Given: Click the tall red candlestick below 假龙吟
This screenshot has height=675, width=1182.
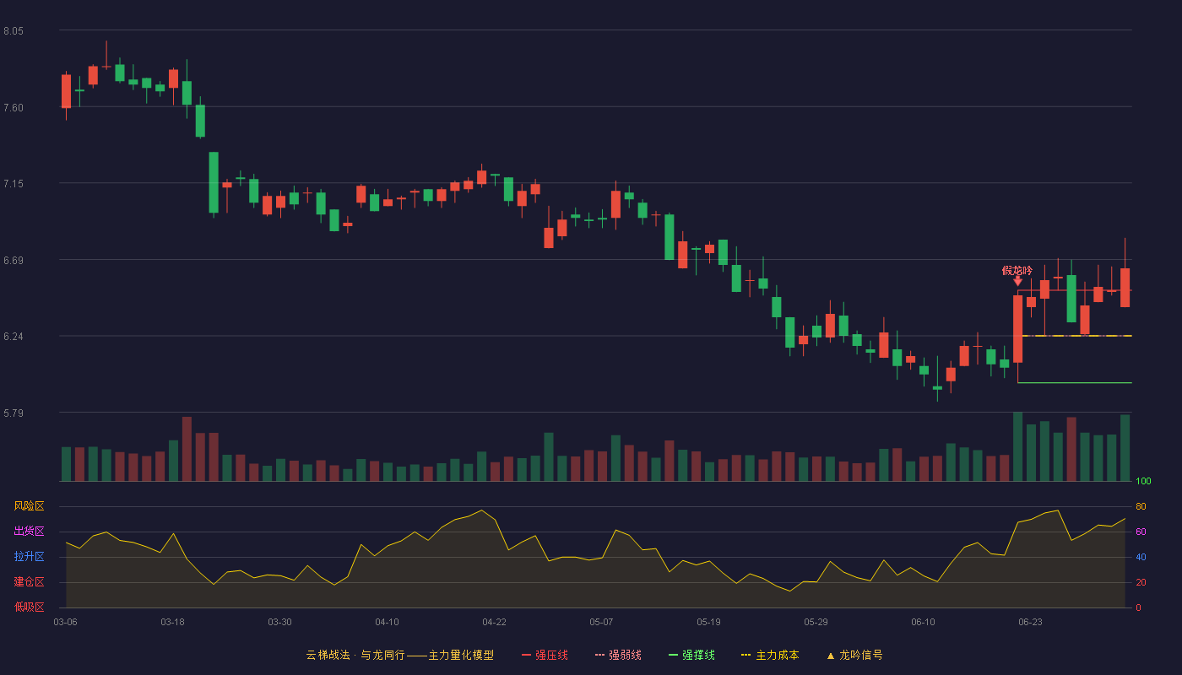Looking at the screenshot, I should click(1017, 329).
